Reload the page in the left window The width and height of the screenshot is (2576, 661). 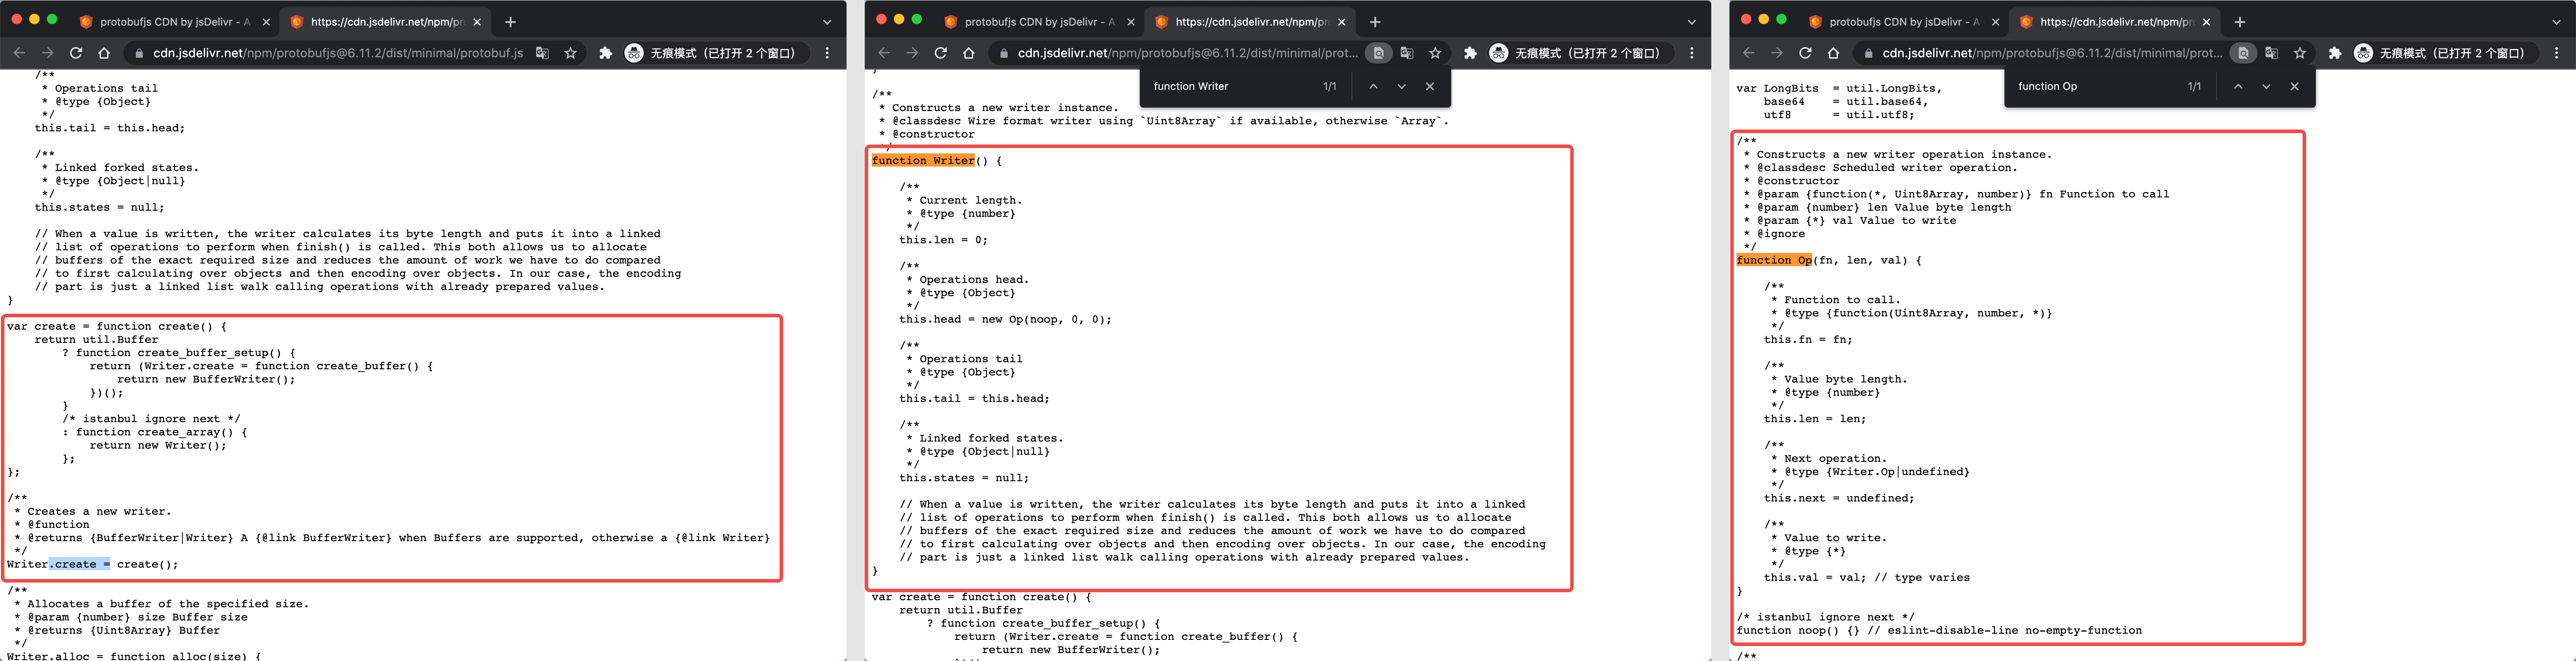[76, 53]
